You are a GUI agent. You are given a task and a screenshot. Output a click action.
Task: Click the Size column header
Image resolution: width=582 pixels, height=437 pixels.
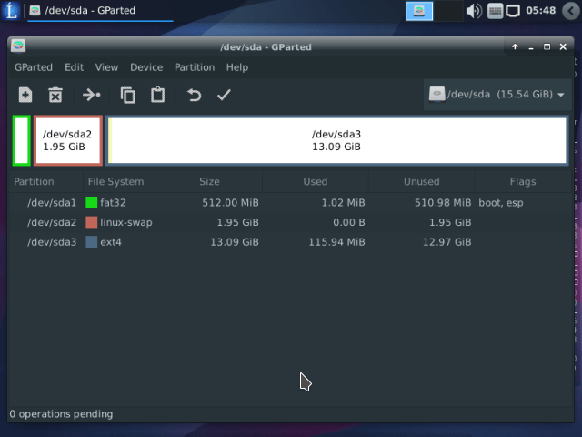(209, 181)
